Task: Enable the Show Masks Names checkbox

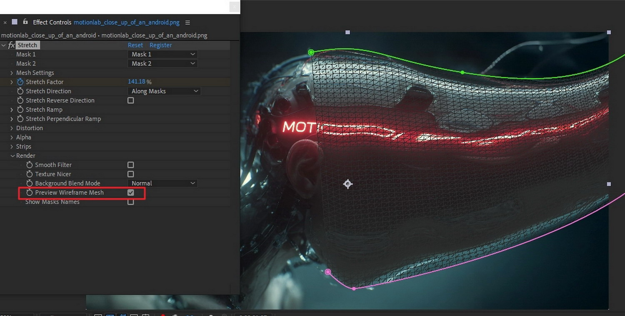Action: (x=131, y=202)
